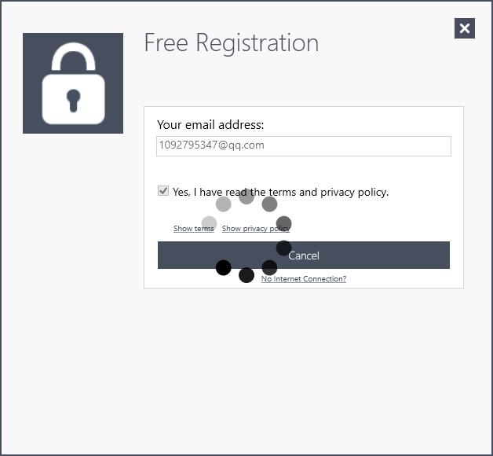The height and width of the screenshot is (456, 493).
Task: Click the darkest black spinner dot
Action: tap(224, 267)
